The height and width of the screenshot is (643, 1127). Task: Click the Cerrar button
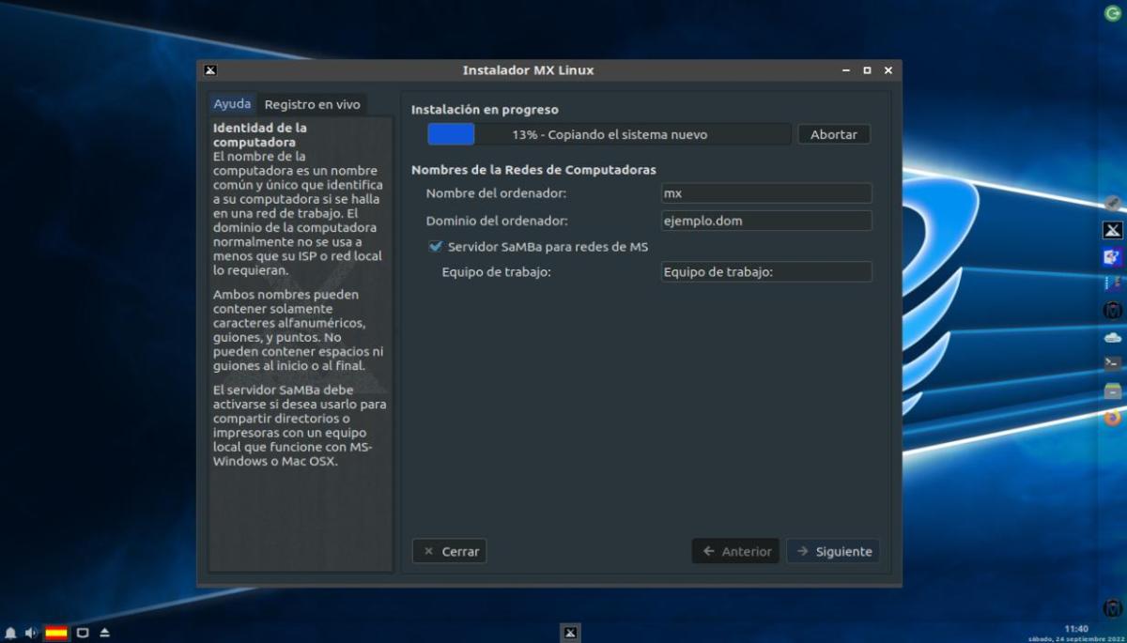click(449, 551)
